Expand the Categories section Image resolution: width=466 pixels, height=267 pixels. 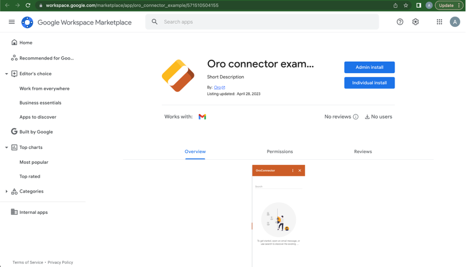pyautogui.click(x=7, y=191)
